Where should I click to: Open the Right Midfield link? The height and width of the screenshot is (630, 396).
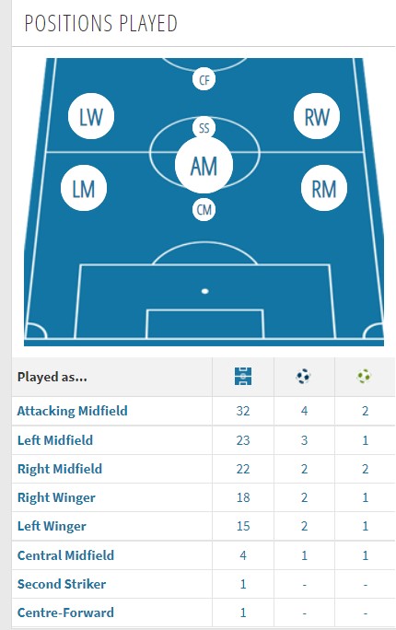pyautogui.click(x=60, y=469)
